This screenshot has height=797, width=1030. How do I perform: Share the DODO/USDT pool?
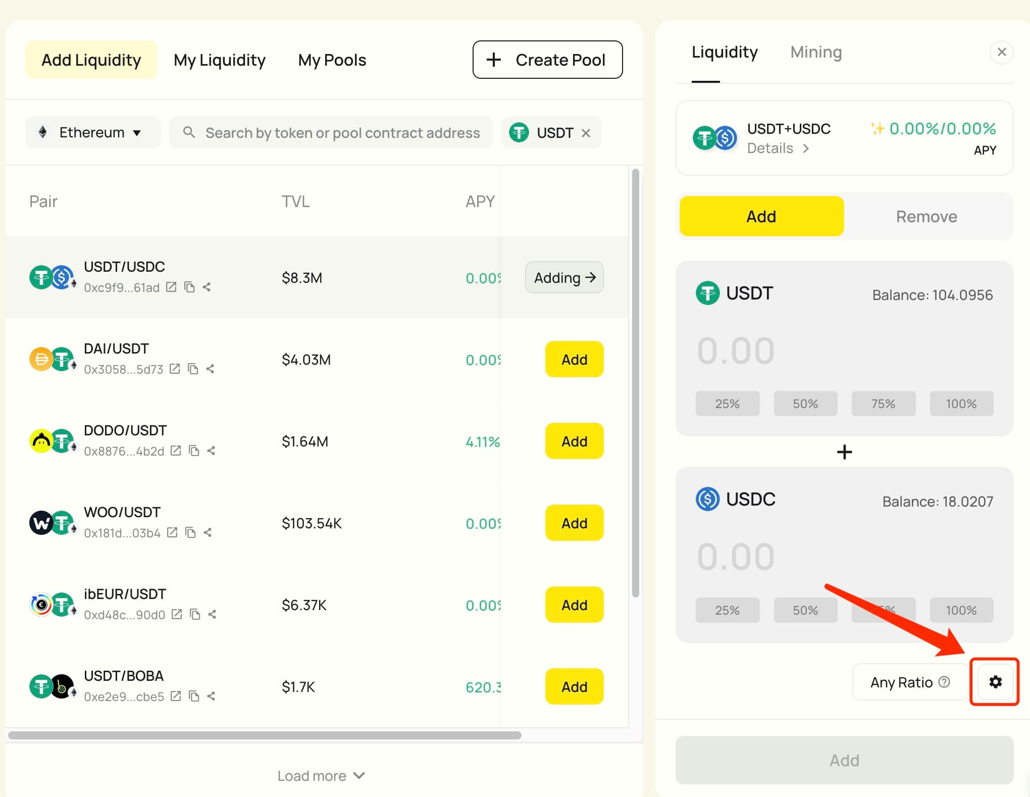pos(211,451)
